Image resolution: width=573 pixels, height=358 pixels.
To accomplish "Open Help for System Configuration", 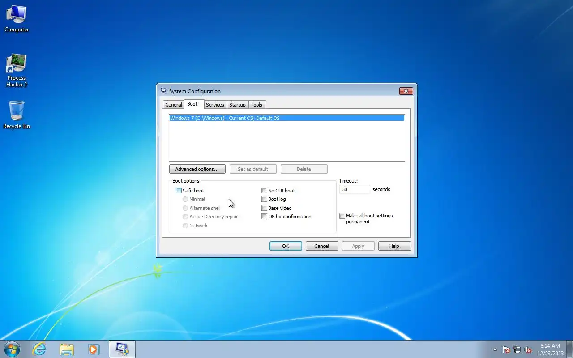I will [394, 246].
